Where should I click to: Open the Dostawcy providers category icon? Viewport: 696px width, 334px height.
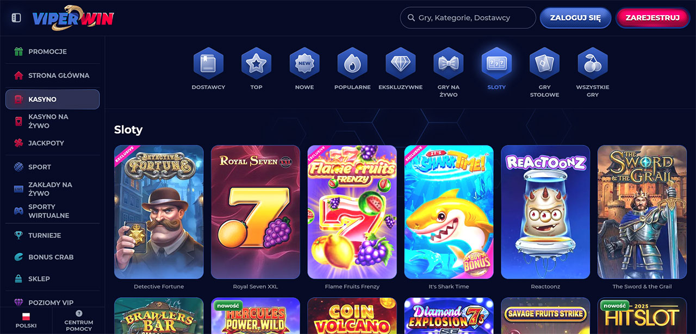(208, 64)
